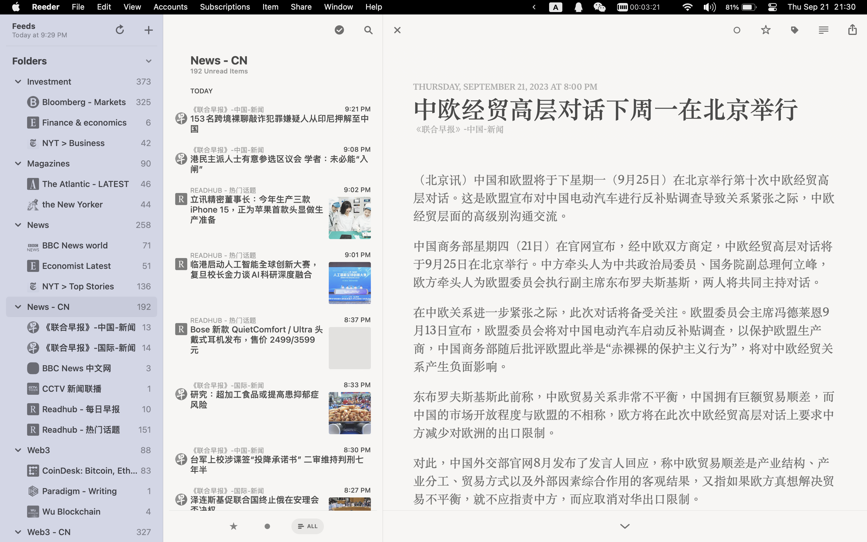Click the AI competition article thumbnail
This screenshot has width=867, height=542.
[x=350, y=283]
